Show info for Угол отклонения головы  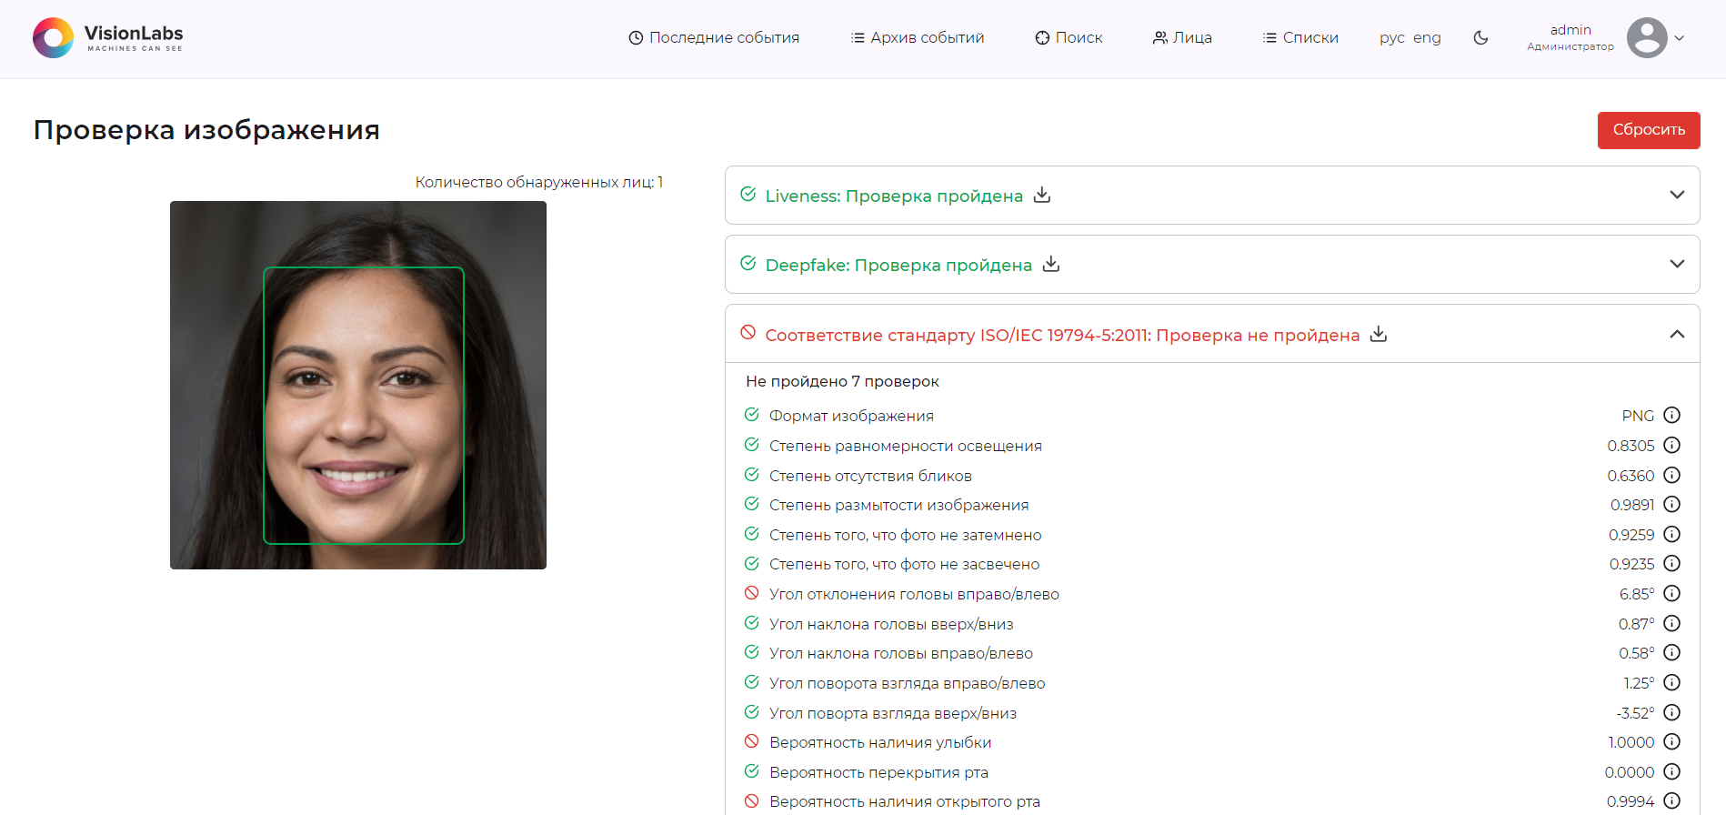click(x=1671, y=594)
